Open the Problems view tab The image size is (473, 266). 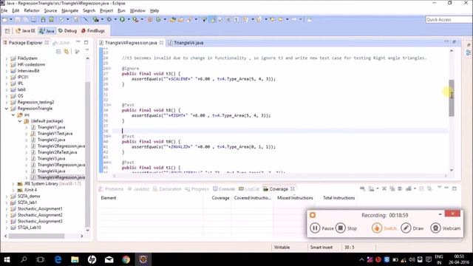pyautogui.click(x=111, y=189)
